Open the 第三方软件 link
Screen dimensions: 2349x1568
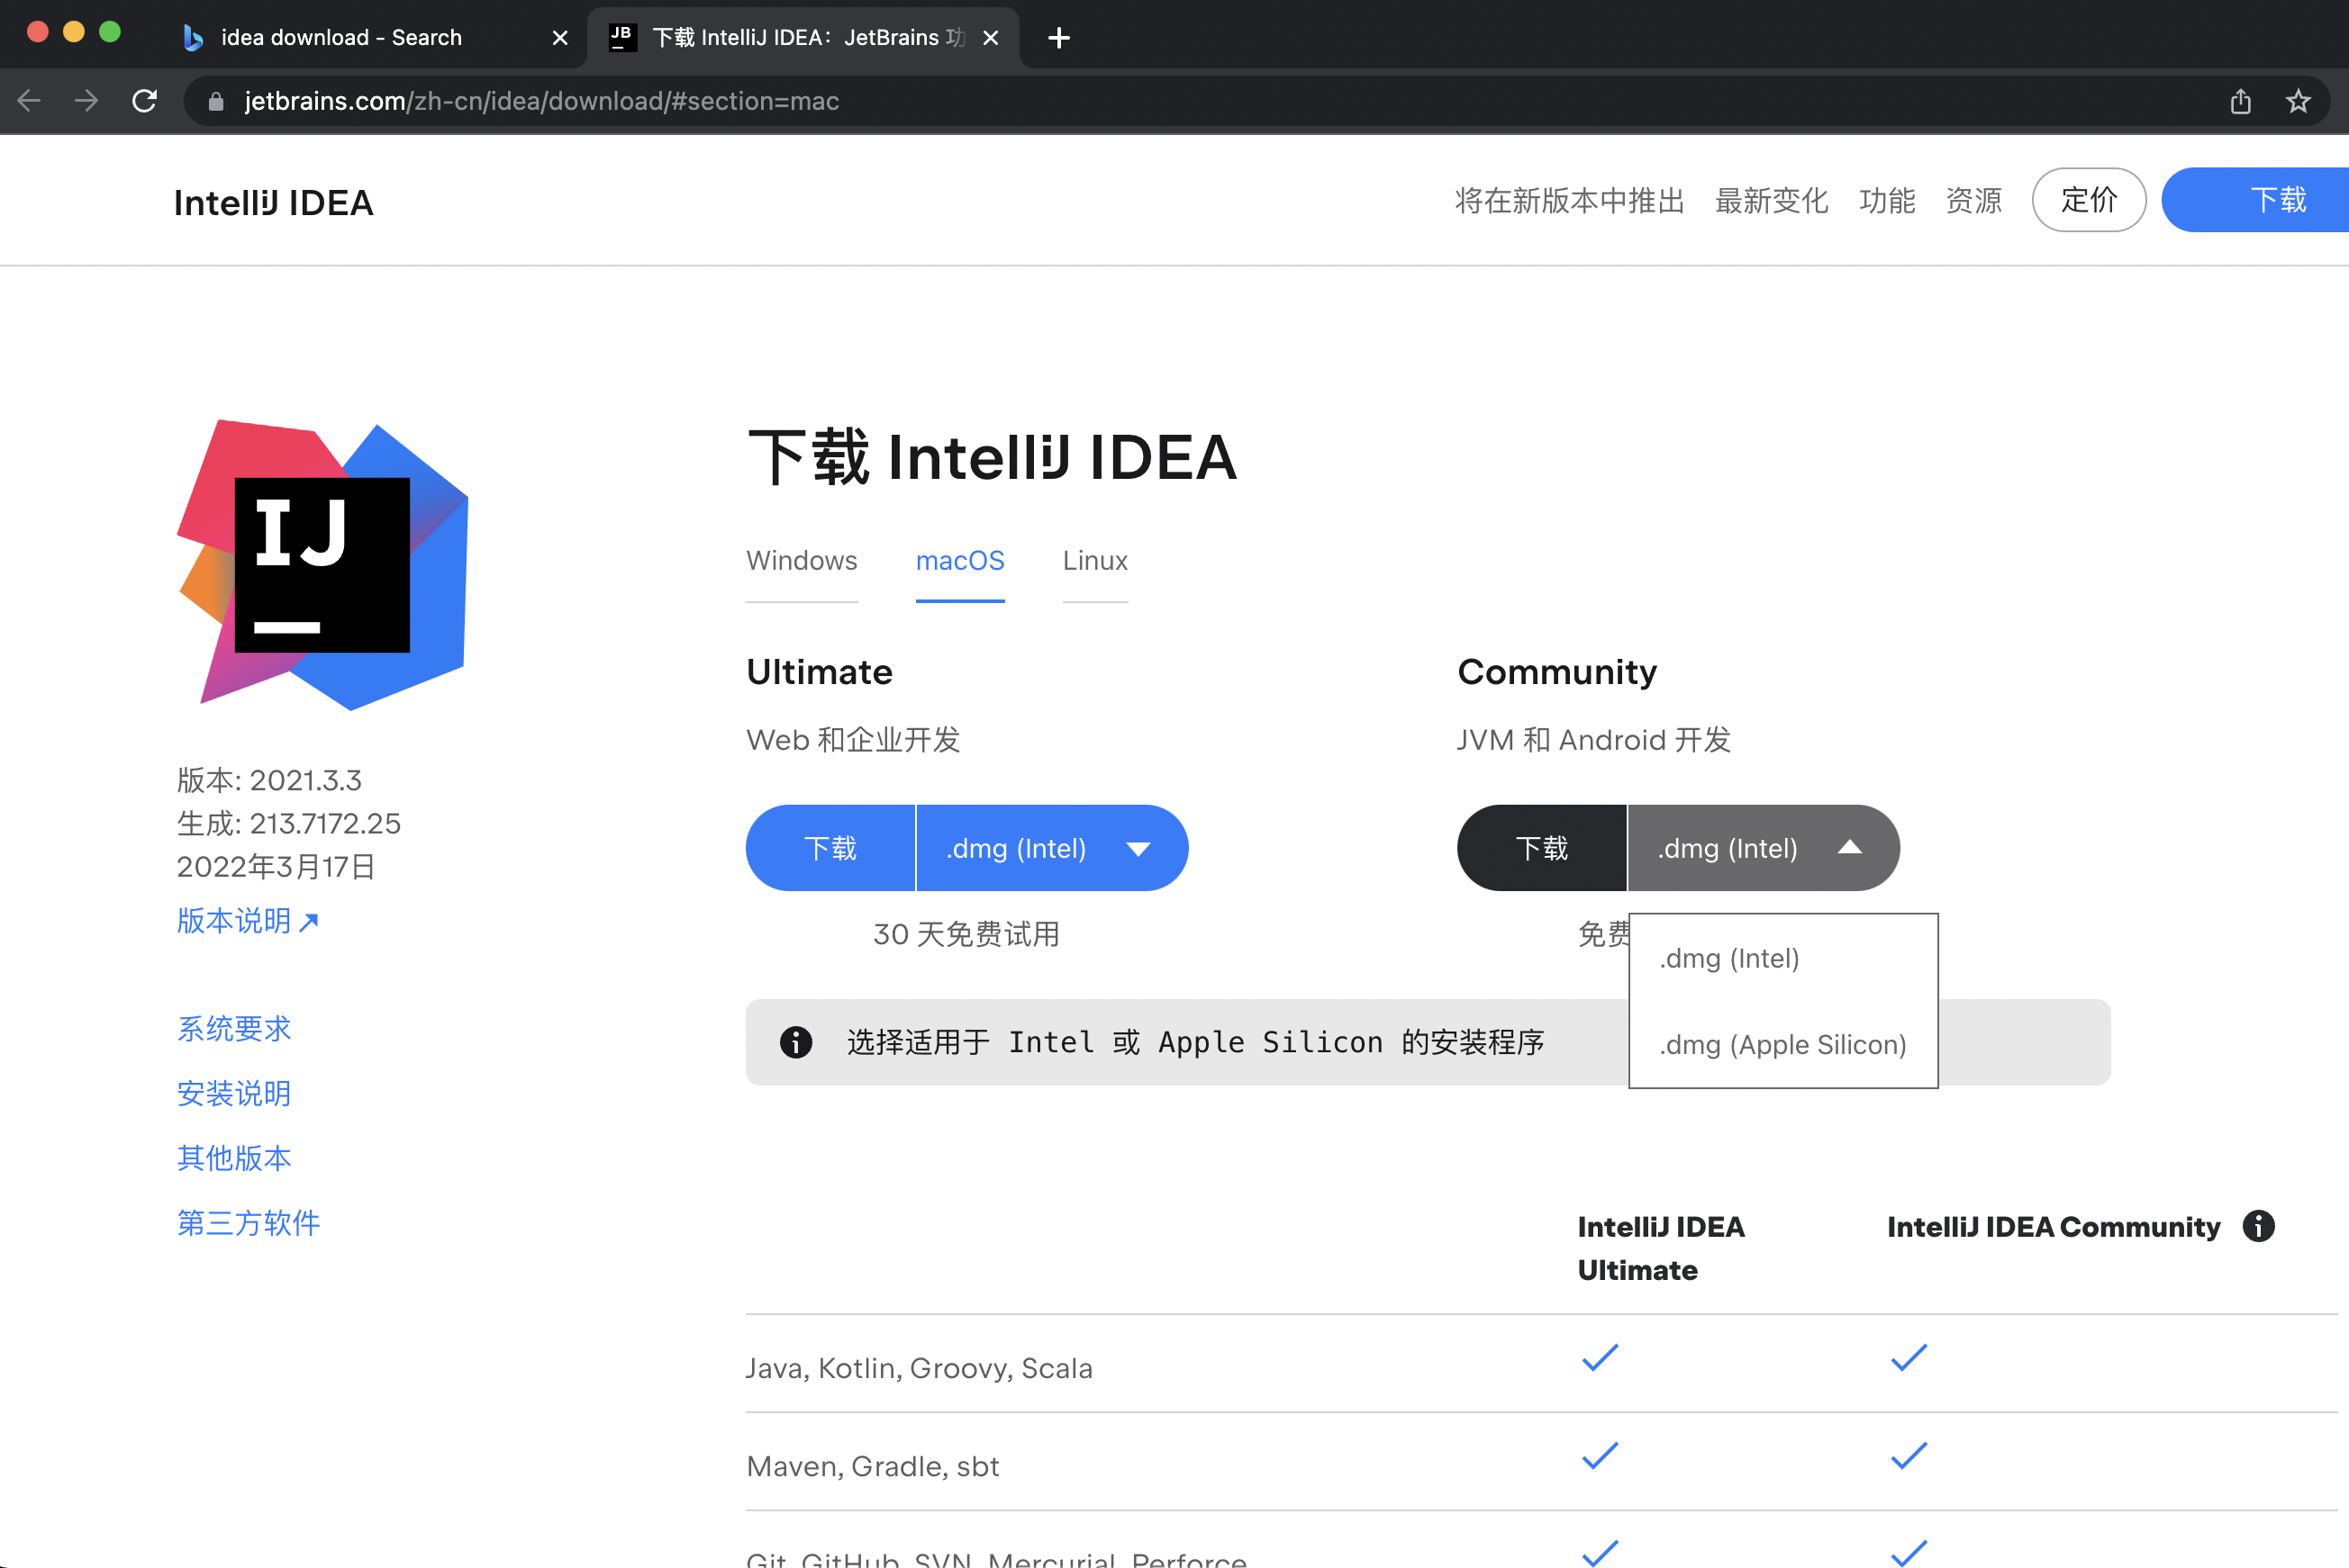248,1223
